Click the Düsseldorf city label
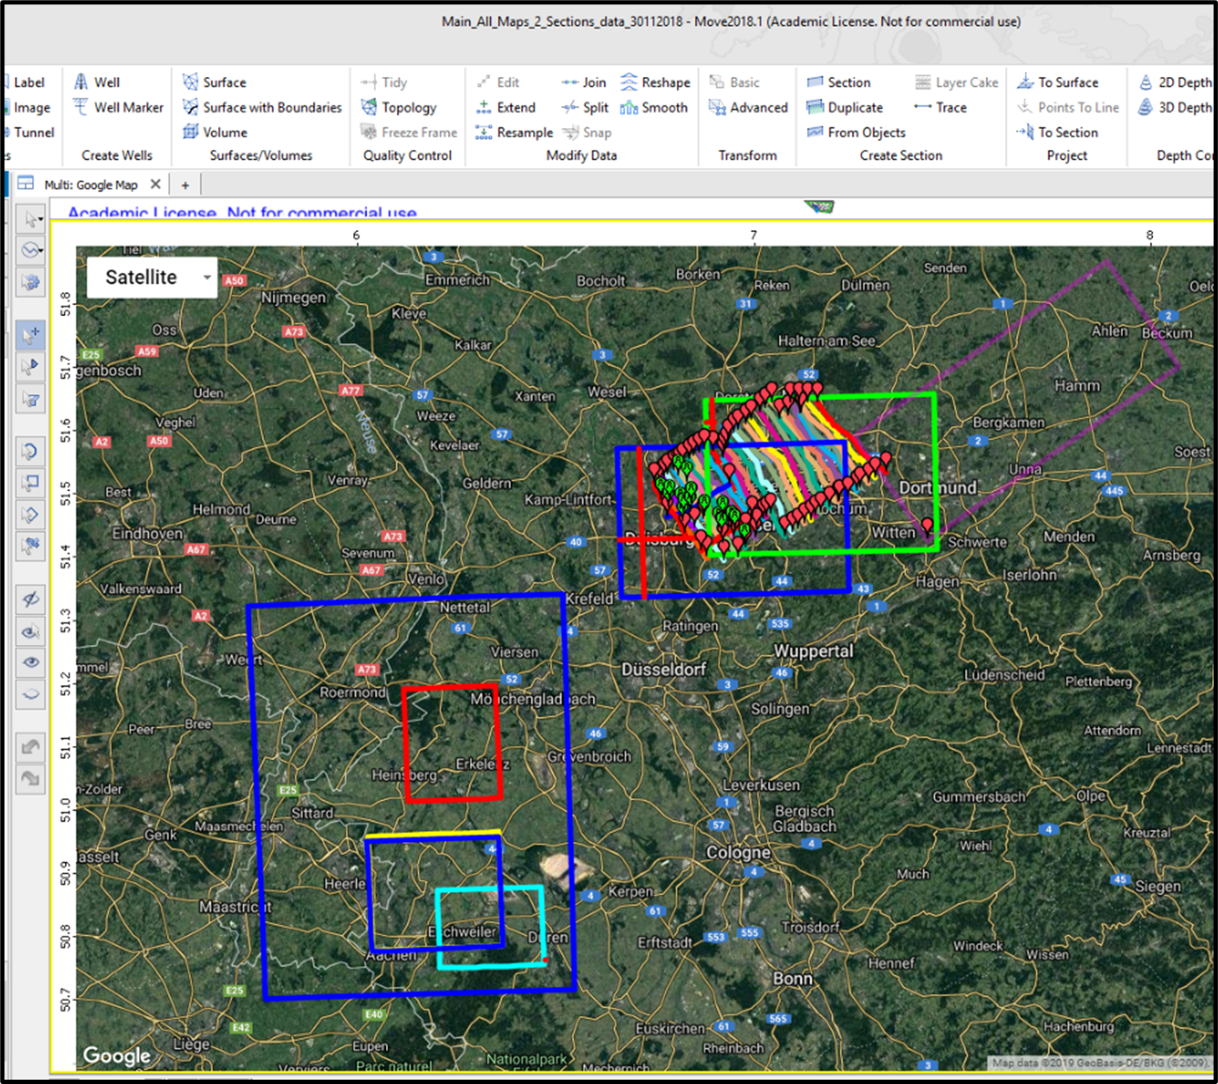The height and width of the screenshot is (1084, 1218). pos(664,669)
